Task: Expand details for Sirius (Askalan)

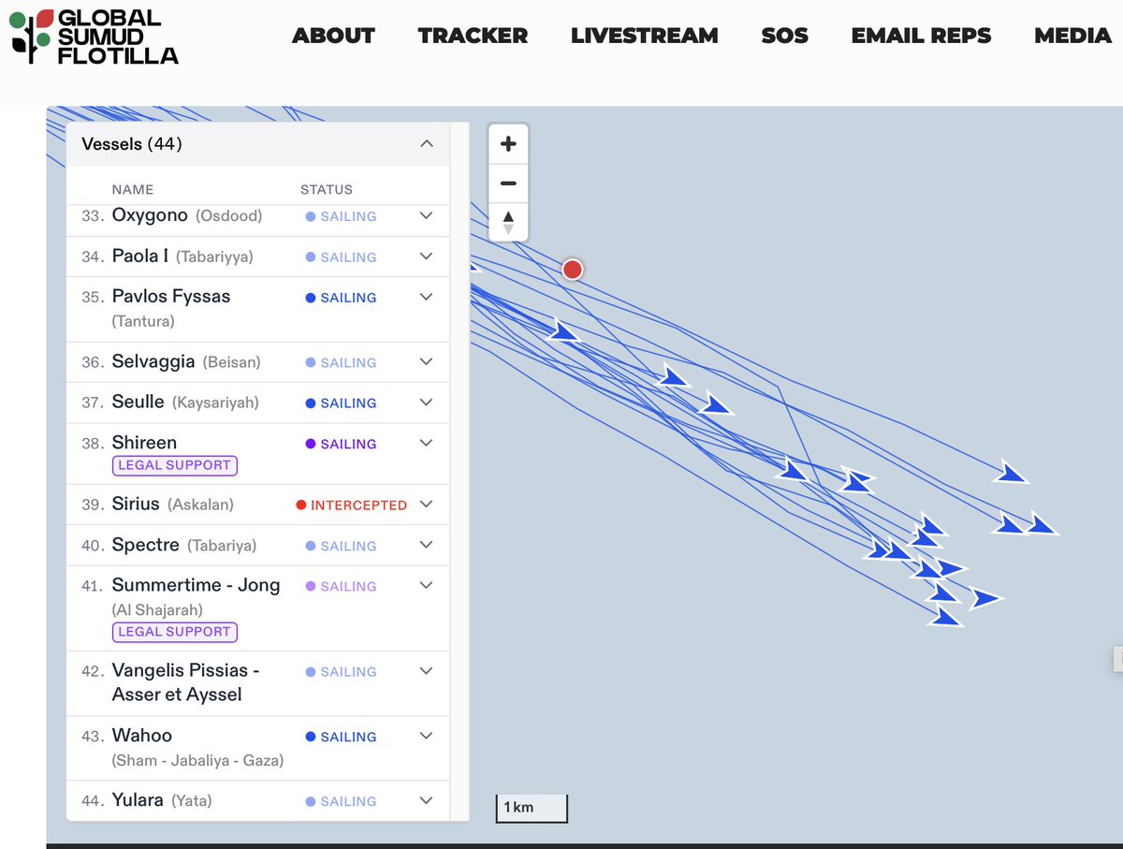Action: pyautogui.click(x=426, y=504)
